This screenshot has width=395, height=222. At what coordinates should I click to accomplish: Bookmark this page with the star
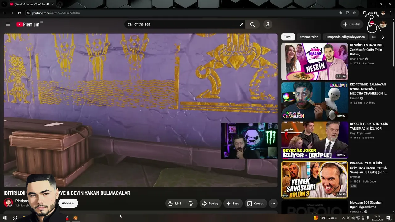[x=354, y=13]
